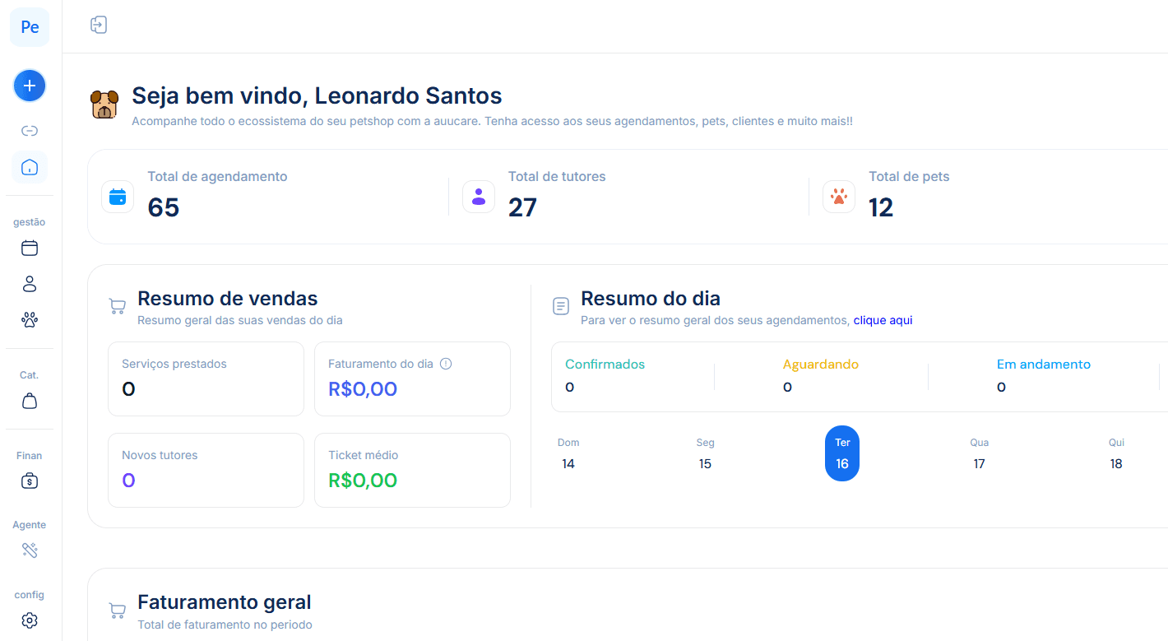Screen dimensions: 1168x641
Task: Click the link icon below the plus button
Action: point(30,131)
